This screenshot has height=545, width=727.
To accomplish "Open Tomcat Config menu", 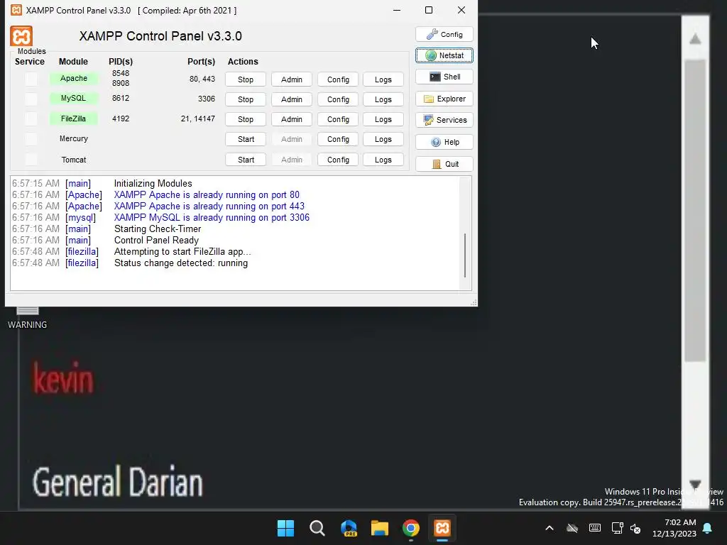I will click(338, 160).
